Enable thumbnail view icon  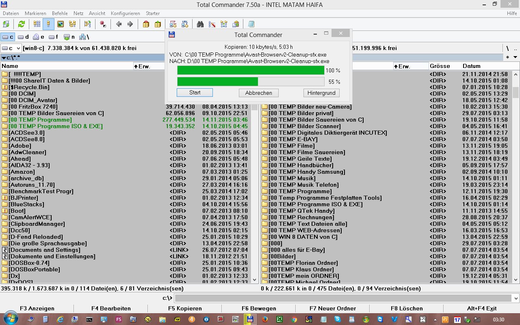point(61,24)
